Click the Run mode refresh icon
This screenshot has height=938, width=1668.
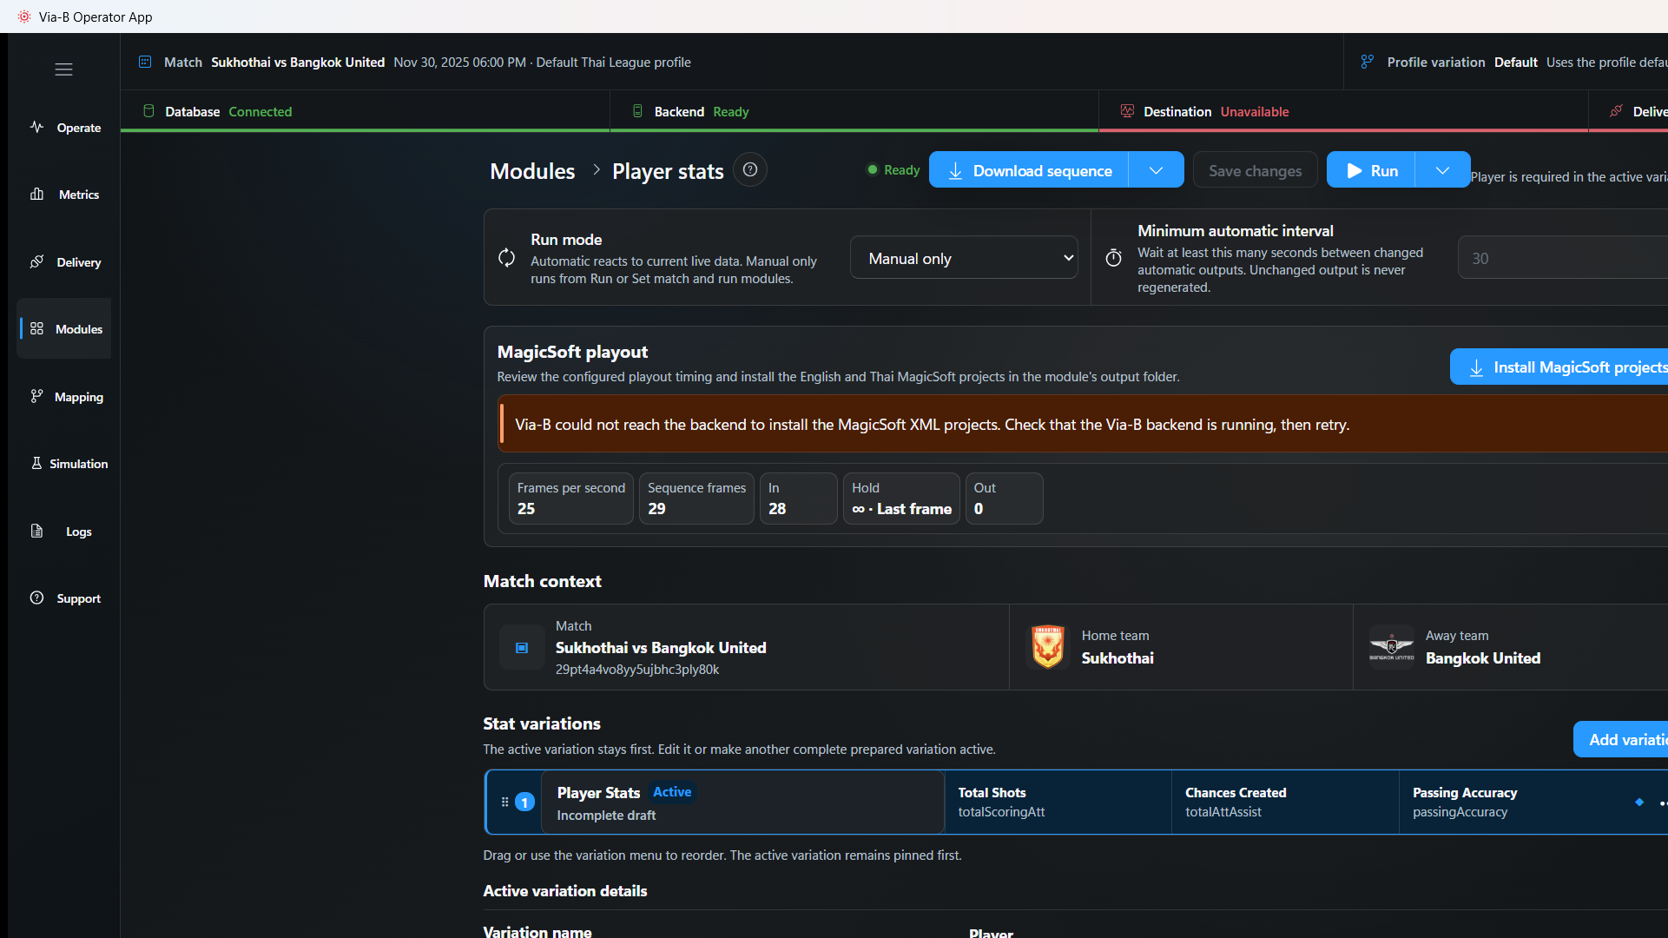click(x=507, y=258)
